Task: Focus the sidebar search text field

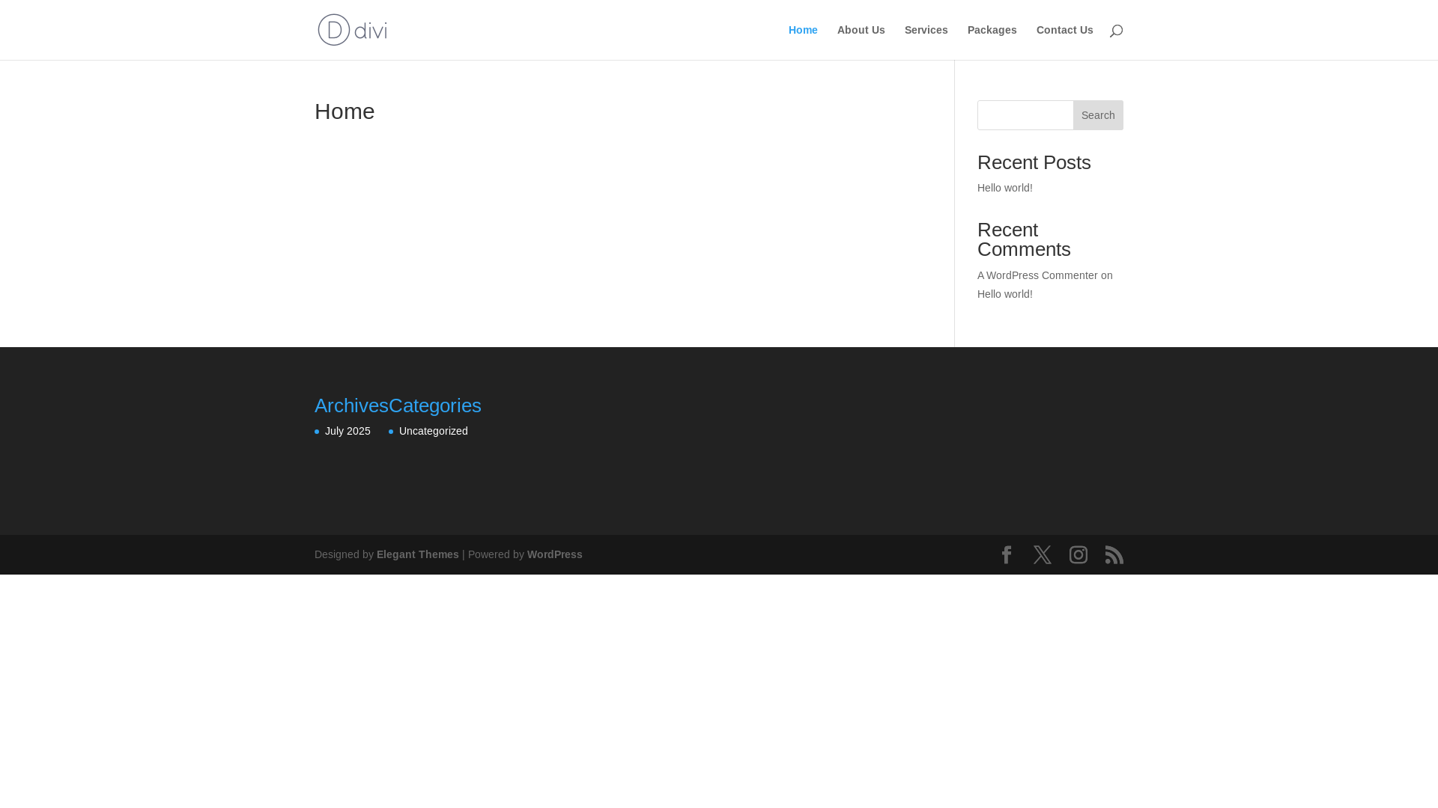Action: 1025,115
